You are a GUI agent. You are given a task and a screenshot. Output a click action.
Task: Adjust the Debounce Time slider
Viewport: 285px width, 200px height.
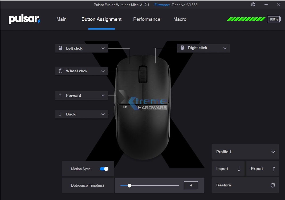click(130, 185)
